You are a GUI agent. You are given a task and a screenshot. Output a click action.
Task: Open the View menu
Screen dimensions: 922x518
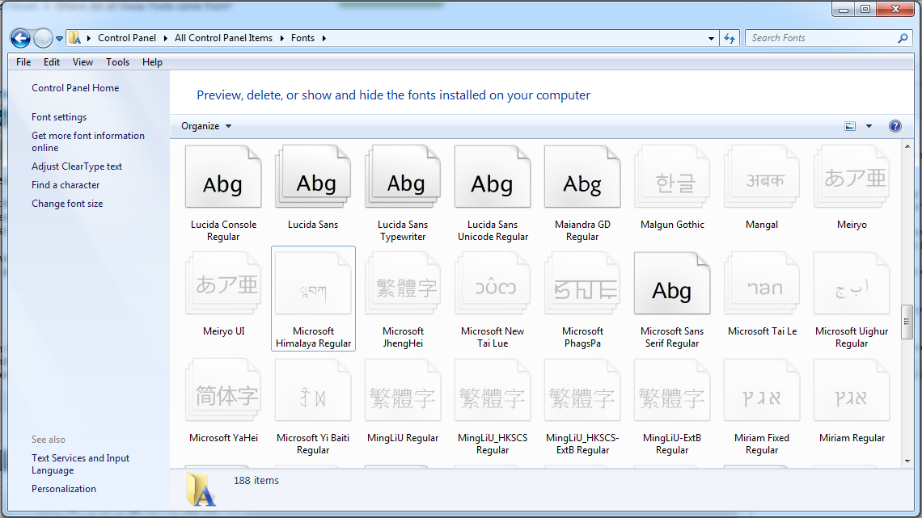(82, 62)
